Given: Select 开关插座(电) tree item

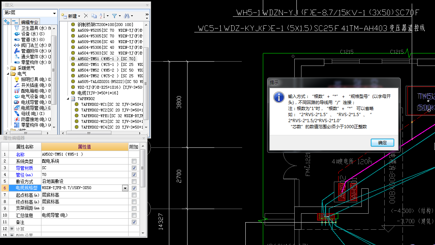Looking at the screenshot, I should point(33,85).
